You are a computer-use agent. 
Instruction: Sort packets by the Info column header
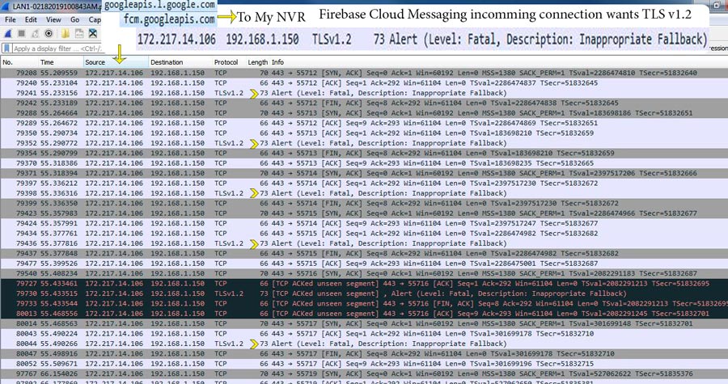click(499, 62)
